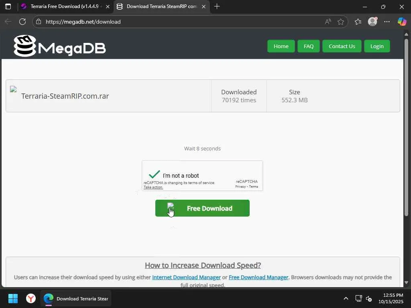411x308 pixels.
Task: Open the Free Download Manager link
Action: pos(258,278)
